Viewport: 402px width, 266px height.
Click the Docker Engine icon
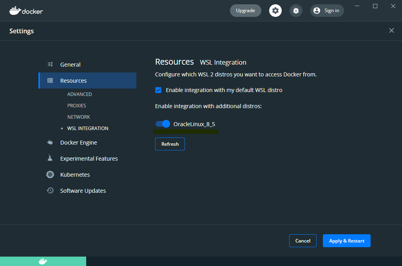click(x=50, y=143)
